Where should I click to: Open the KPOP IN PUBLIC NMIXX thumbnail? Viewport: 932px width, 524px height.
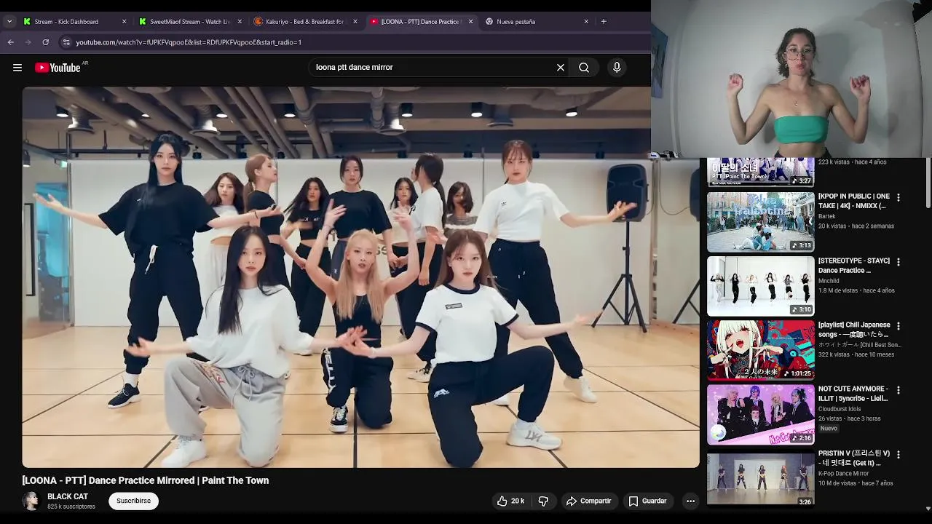coord(760,222)
